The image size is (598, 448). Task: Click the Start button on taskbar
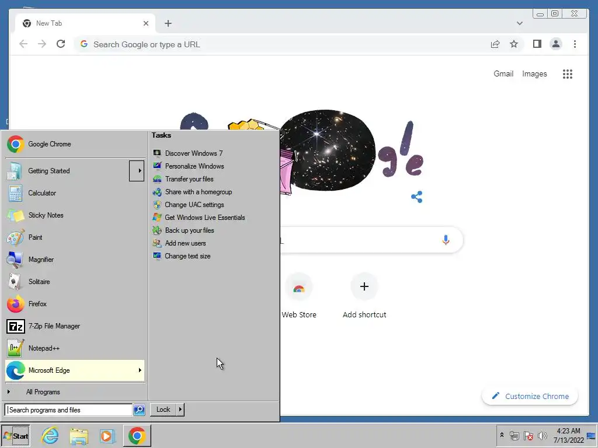pos(16,436)
